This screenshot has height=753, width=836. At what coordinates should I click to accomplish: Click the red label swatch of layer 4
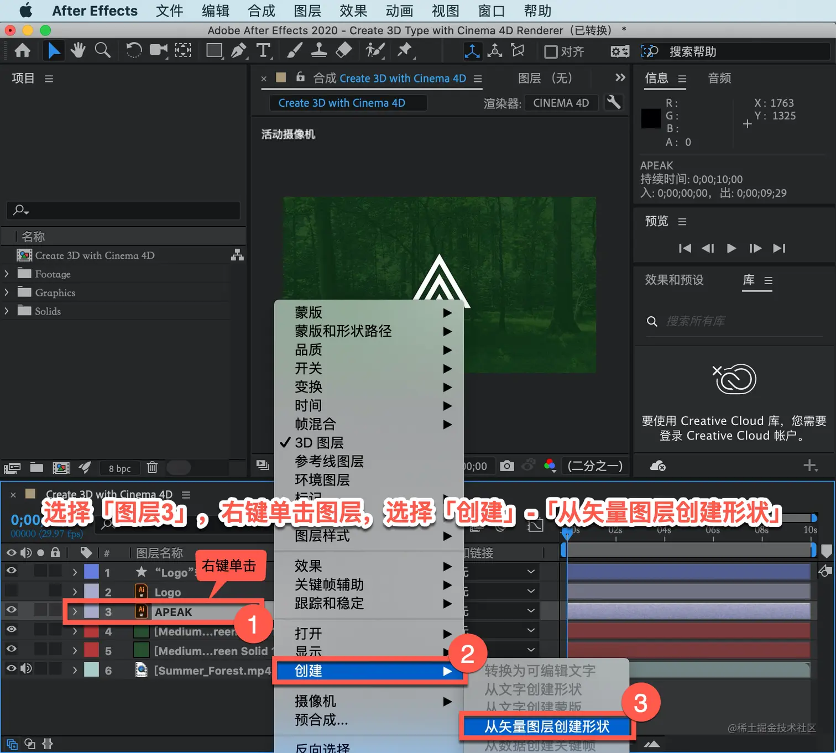click(91, 631)
